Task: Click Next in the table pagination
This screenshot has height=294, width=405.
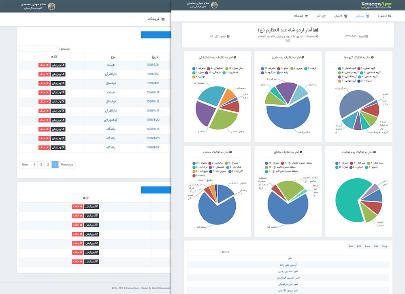Action: click(25, 165)
